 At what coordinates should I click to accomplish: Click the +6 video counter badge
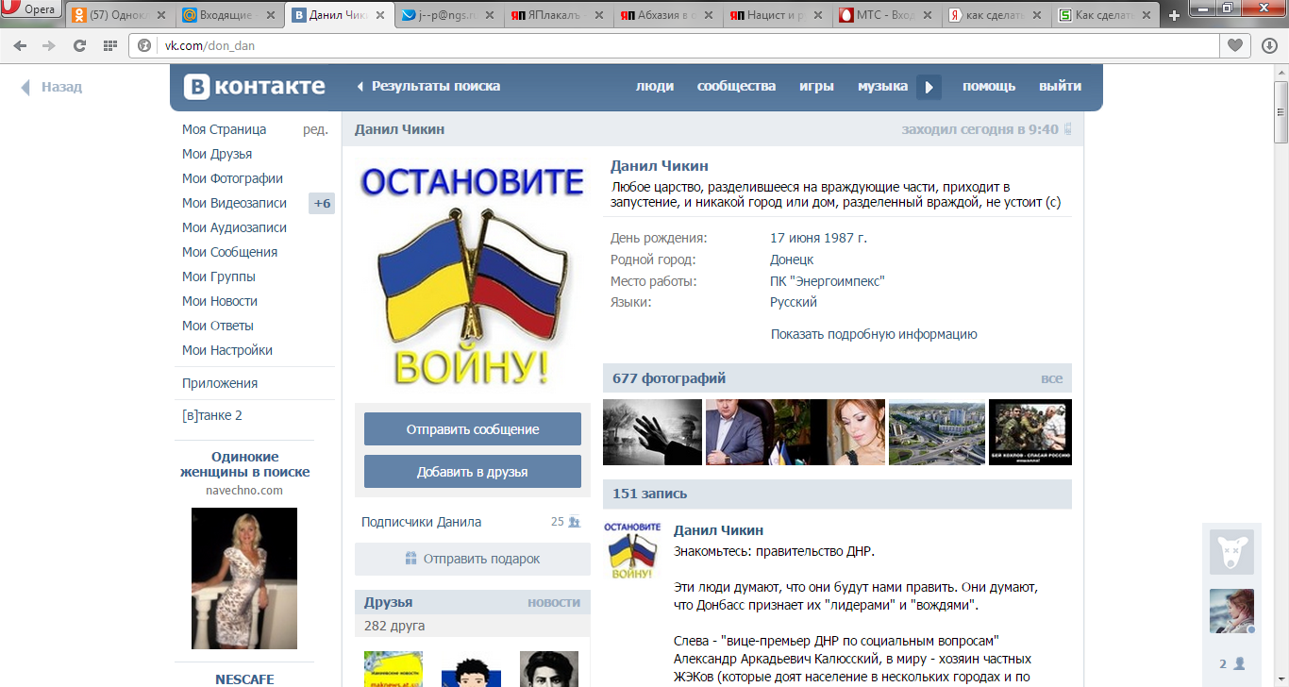[322, 203]
